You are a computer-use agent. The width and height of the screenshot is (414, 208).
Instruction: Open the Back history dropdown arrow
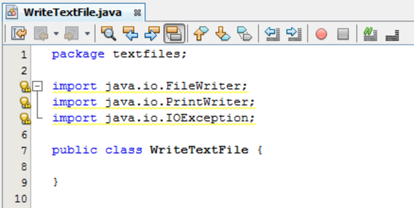point(56,34)
